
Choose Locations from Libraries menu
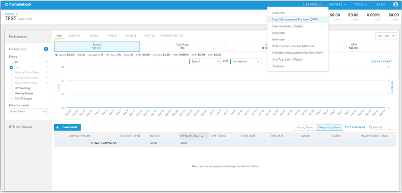(278, 33)
